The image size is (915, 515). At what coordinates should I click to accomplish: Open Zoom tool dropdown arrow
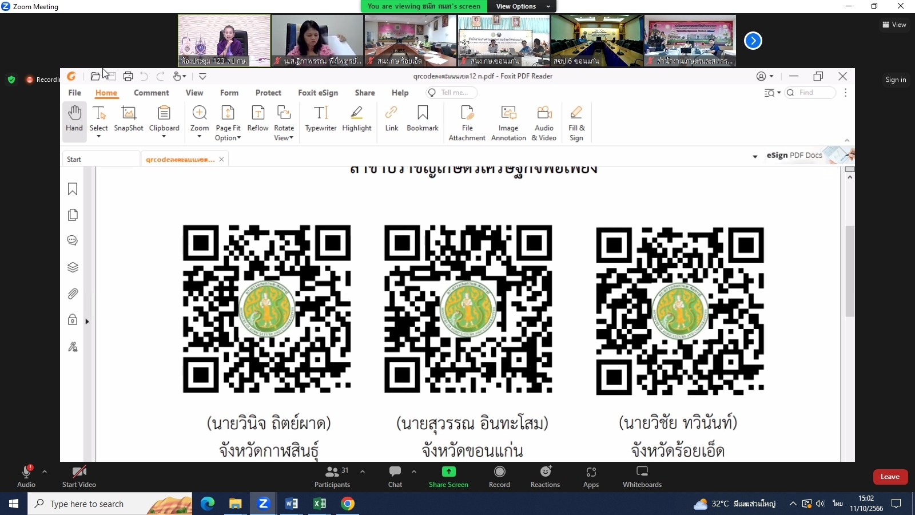point(200,136)
